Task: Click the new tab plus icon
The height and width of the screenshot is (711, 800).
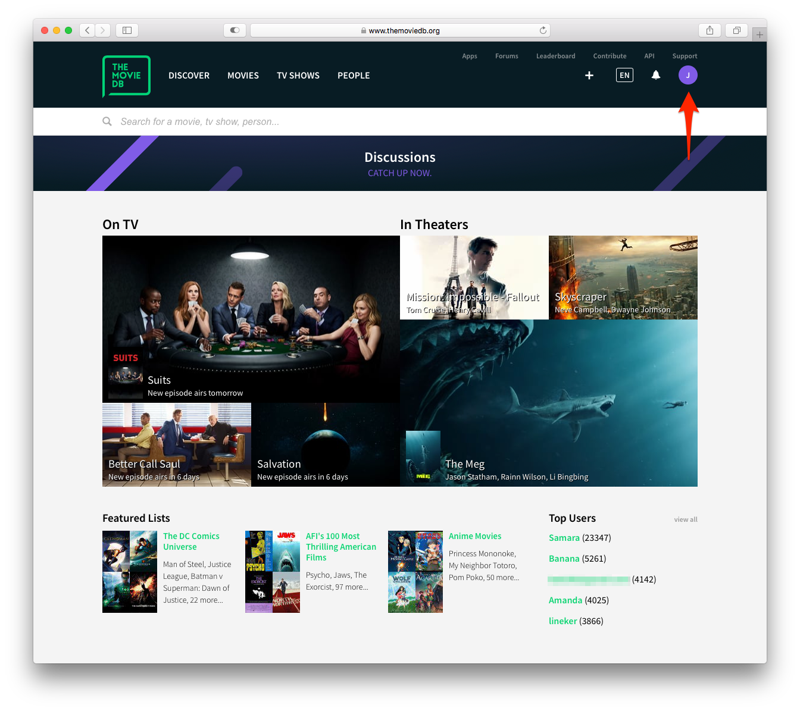Action: tap(760, 34)
